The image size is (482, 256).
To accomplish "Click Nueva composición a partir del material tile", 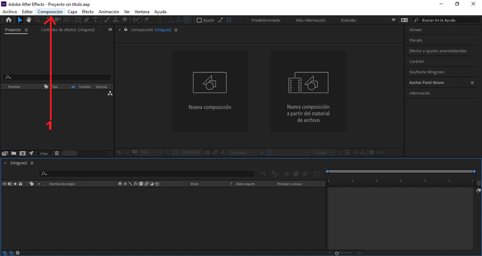I will click(308, 90).
